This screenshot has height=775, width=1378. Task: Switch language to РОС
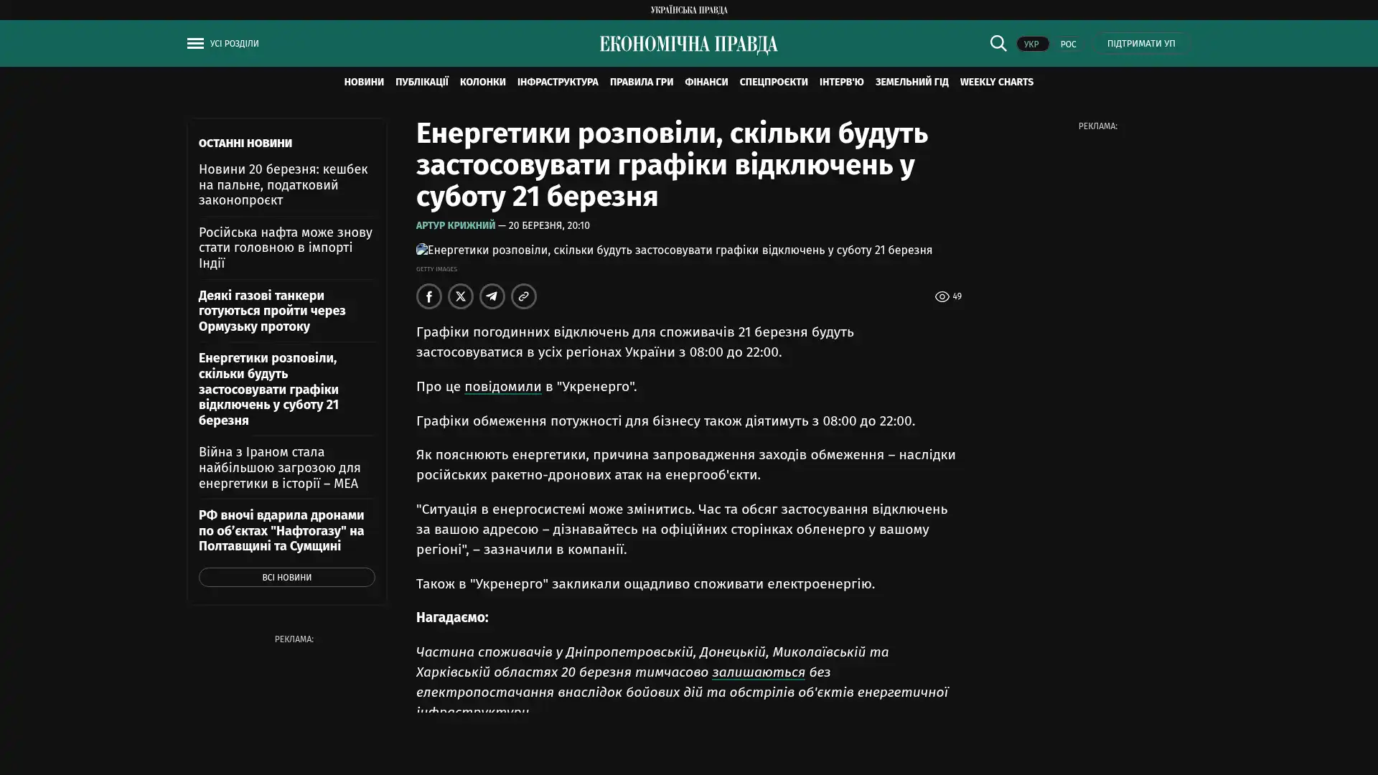[1068, 44]
